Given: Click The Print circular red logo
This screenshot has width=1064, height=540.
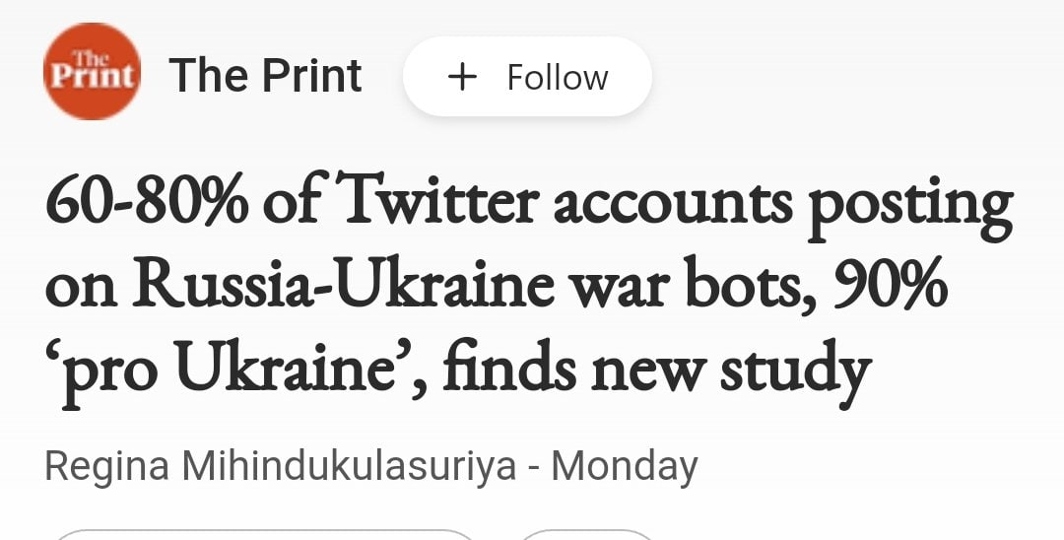Looking at the screenshot, I should coord(92,72).
